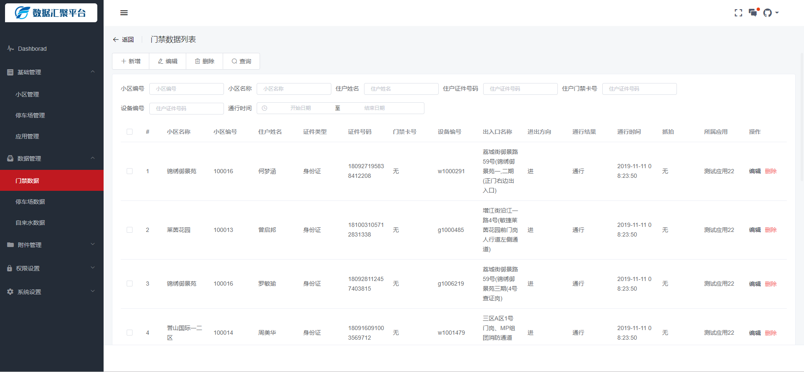The width and height of the screenshot is (804, 372).
Task: Open 小区管理 menu item
Action: 52,94
